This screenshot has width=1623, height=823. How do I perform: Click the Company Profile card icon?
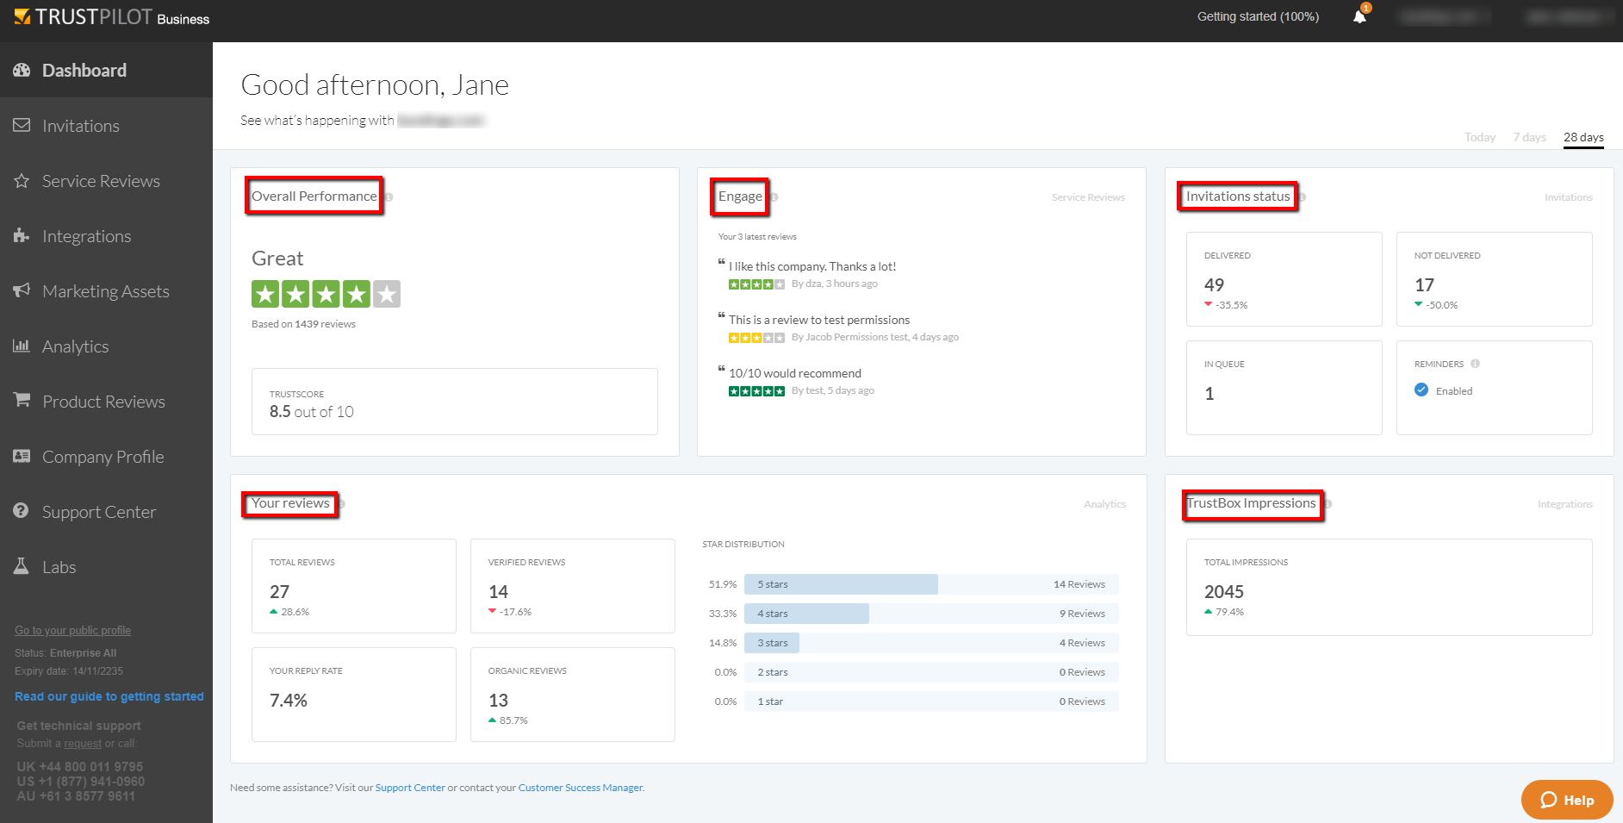(22, 456)
